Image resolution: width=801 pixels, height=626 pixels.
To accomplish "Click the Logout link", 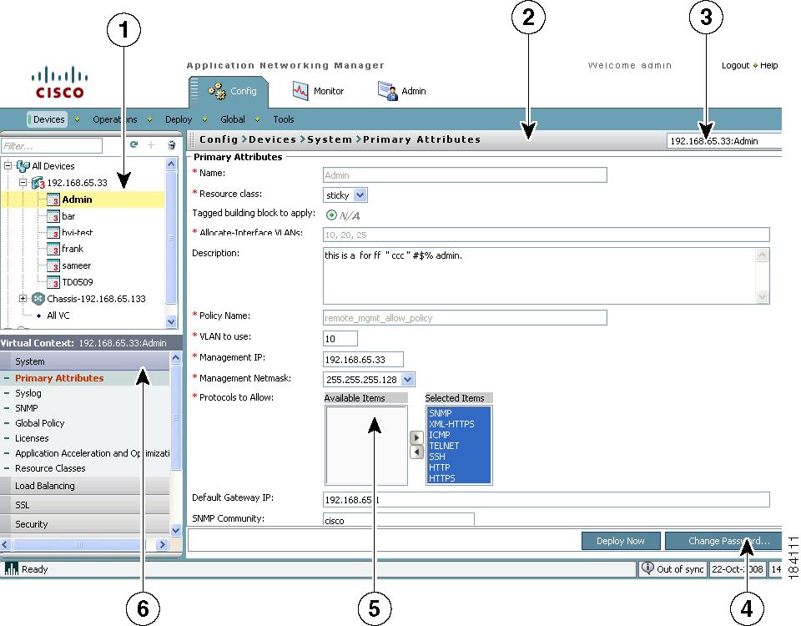I will pyautogui.click(x=735, y=65).
